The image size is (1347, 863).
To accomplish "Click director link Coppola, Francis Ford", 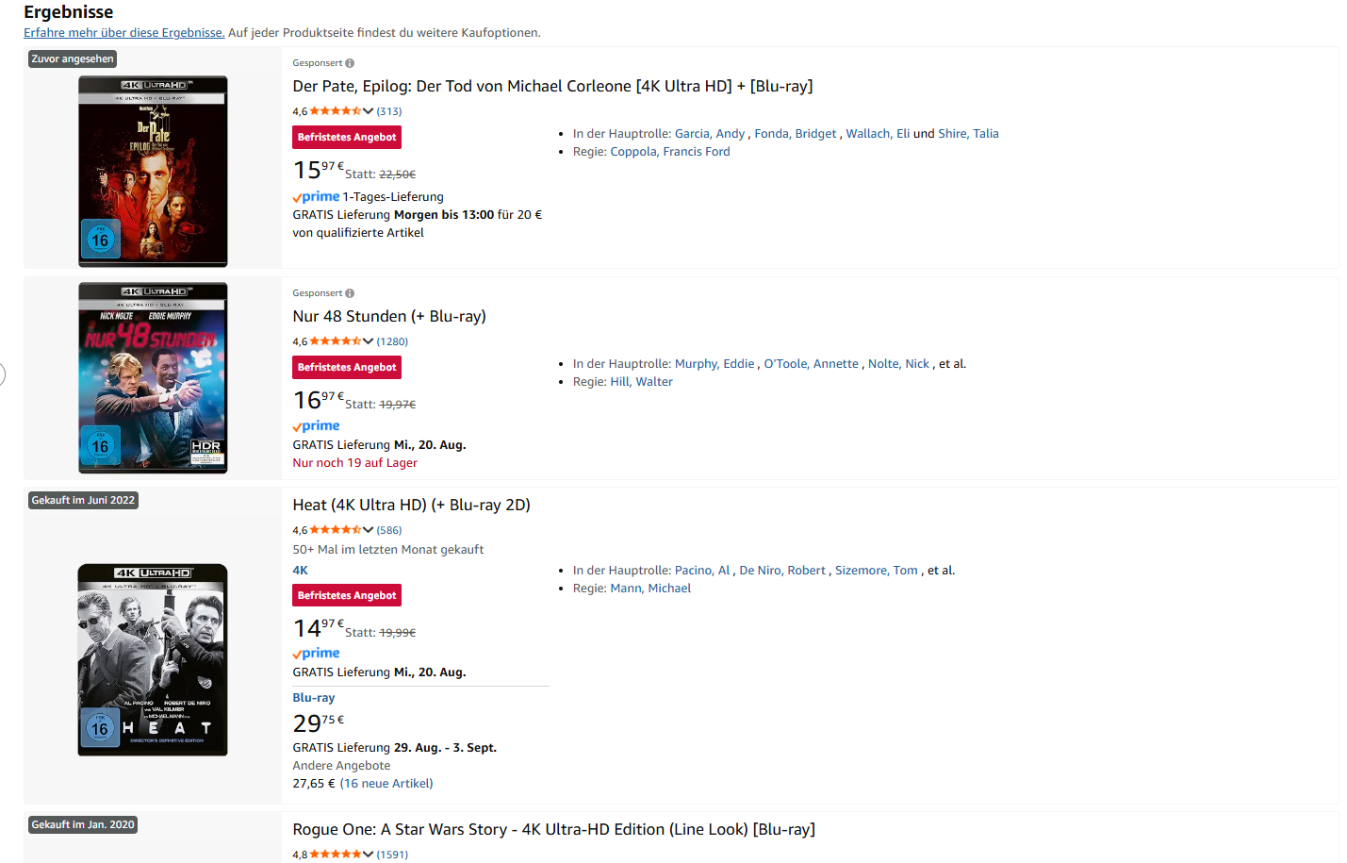I will click(x=669, y=152).
